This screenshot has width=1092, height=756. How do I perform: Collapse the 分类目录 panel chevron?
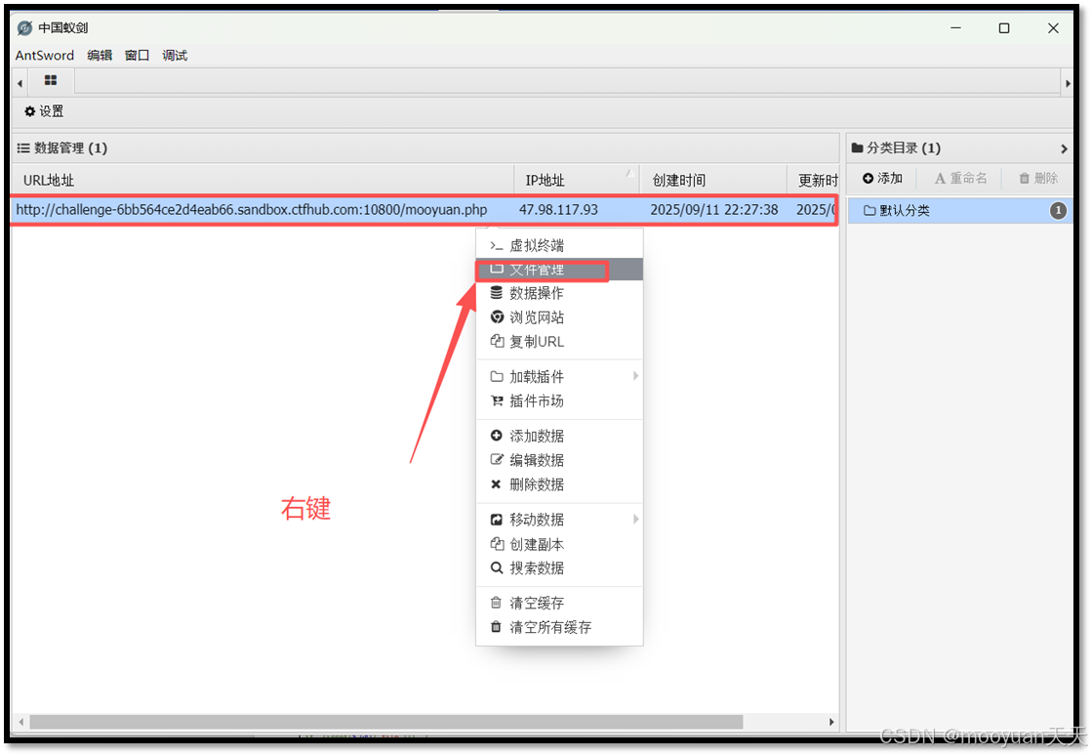[x=1064, y=148]
